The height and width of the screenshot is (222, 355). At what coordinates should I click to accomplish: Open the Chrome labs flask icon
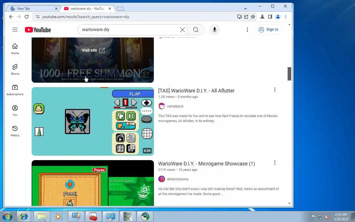[x=262, y=17]
